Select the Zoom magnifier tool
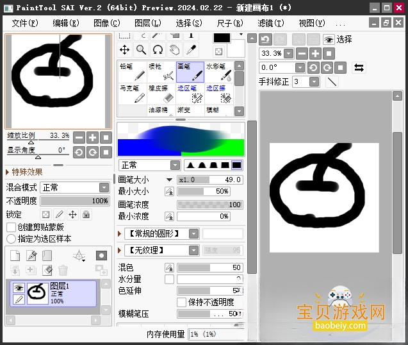The height and width of the screenshot is (345, 408). (x=142, y=49)
